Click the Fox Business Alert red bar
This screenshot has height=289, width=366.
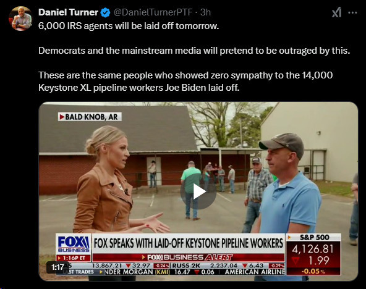189,258
